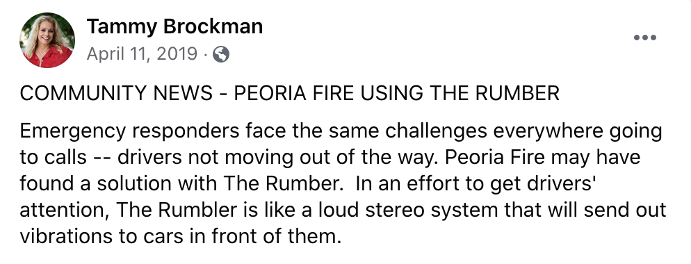
Task: Open the three-dot post options menu
Action: click(x=645, y=38)
